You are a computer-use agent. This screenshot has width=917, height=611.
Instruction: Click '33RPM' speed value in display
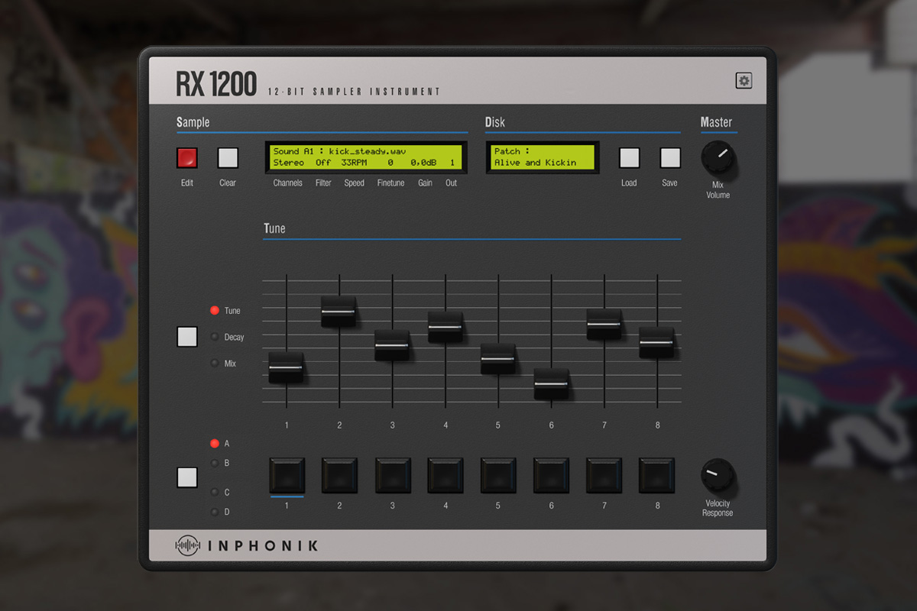coord(354,163)
